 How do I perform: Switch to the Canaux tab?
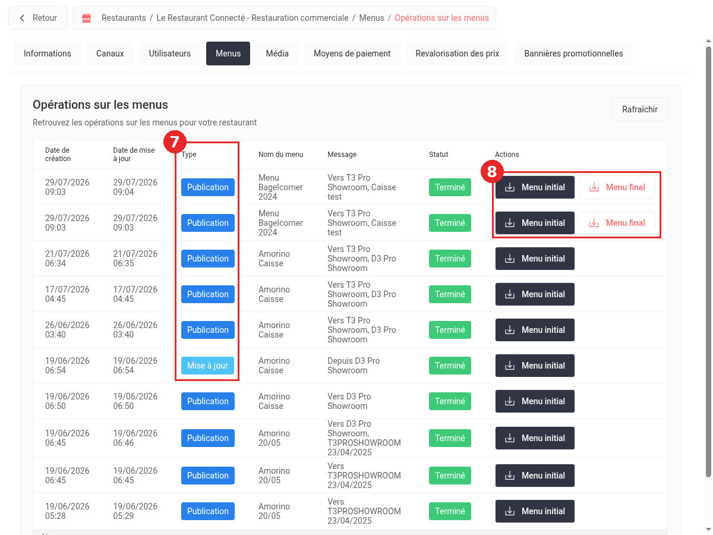click(x=110, y=53)
